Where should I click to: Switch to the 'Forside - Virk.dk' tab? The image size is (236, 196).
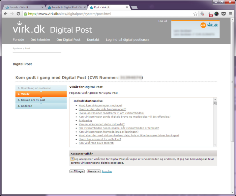23,7
